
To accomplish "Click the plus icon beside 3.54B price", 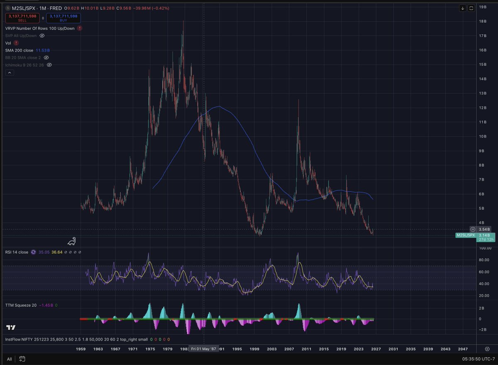I will pyautogui.click(x=473, y=229).
